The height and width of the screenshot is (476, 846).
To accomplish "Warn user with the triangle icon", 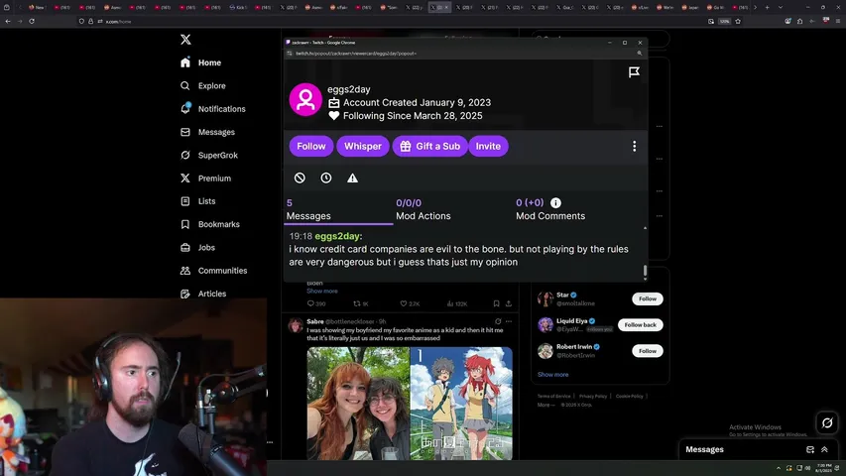I will [x=352, y=178].
